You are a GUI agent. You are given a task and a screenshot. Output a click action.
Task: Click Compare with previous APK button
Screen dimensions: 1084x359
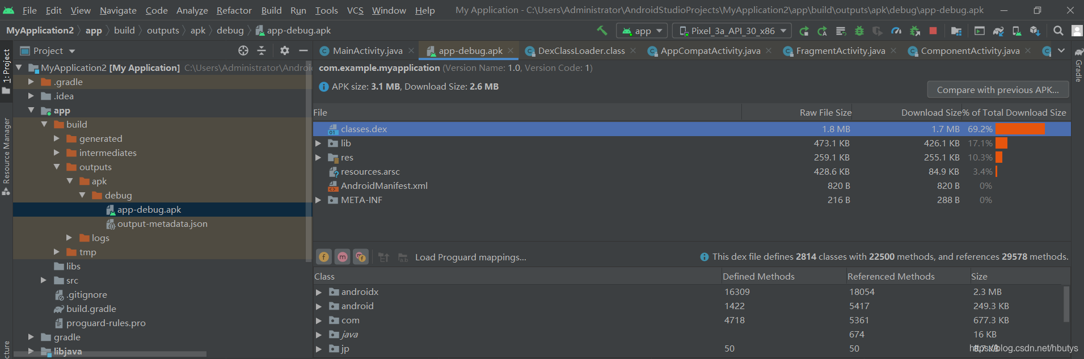[998, 90]
